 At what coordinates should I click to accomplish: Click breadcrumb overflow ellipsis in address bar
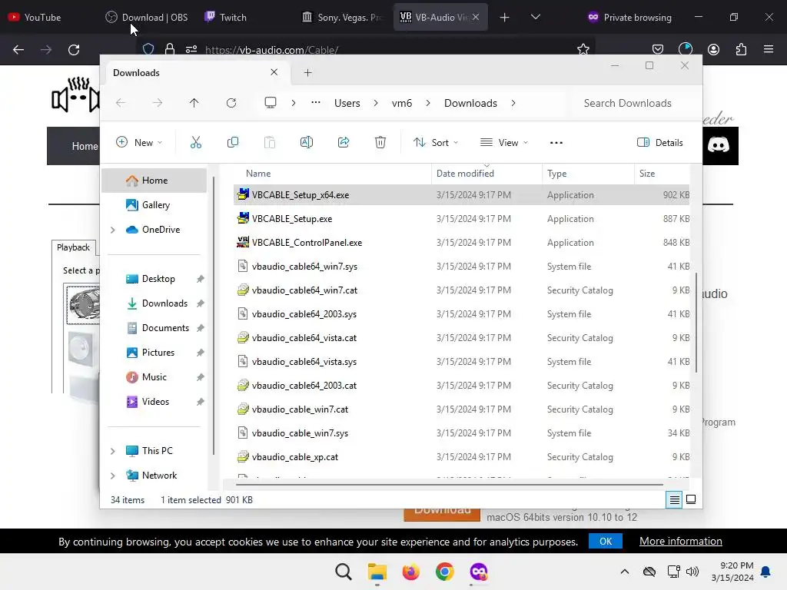point(316,102)
